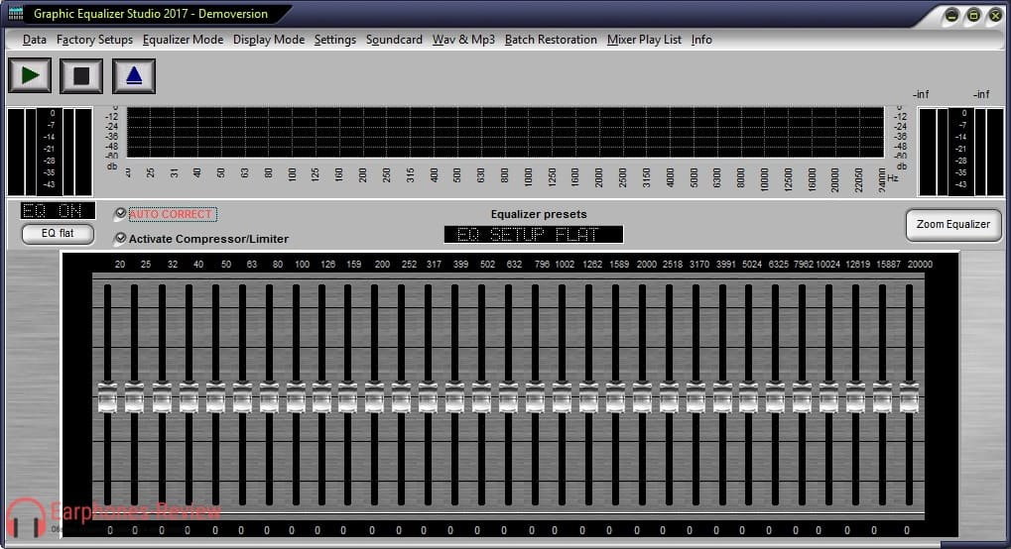The width and height of the screenshot is (1011, 549).
Task: Open the Equalizer Mode menu
Action: click(x=183, y=40)
